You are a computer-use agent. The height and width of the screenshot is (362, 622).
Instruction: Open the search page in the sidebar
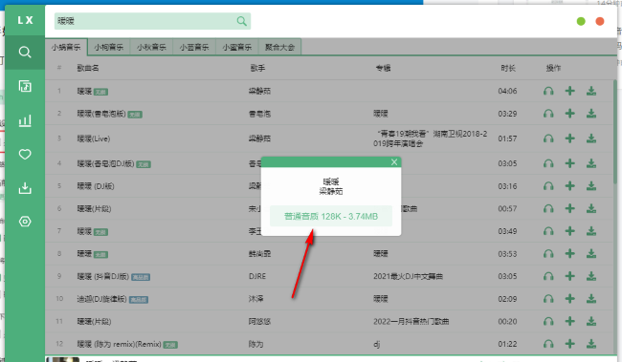click(25, 52)
